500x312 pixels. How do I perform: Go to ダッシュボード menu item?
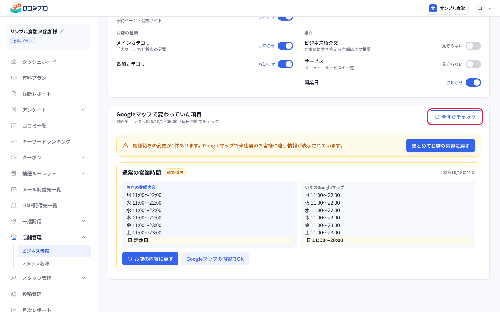point(49,62)
